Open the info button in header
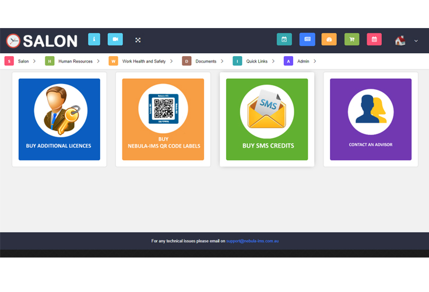 94,39
